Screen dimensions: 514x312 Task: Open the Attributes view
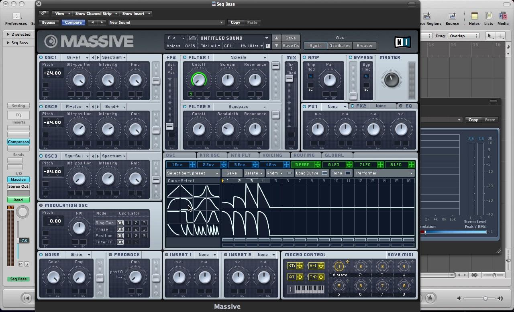click(x=340, y=46)
